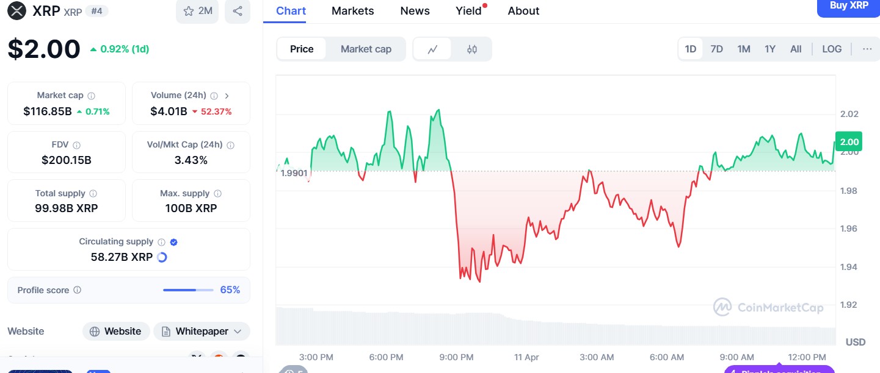Click the XRP logo icon
Image resolution: width=880 pixels, height=373 pixels.
coord(17,11)
